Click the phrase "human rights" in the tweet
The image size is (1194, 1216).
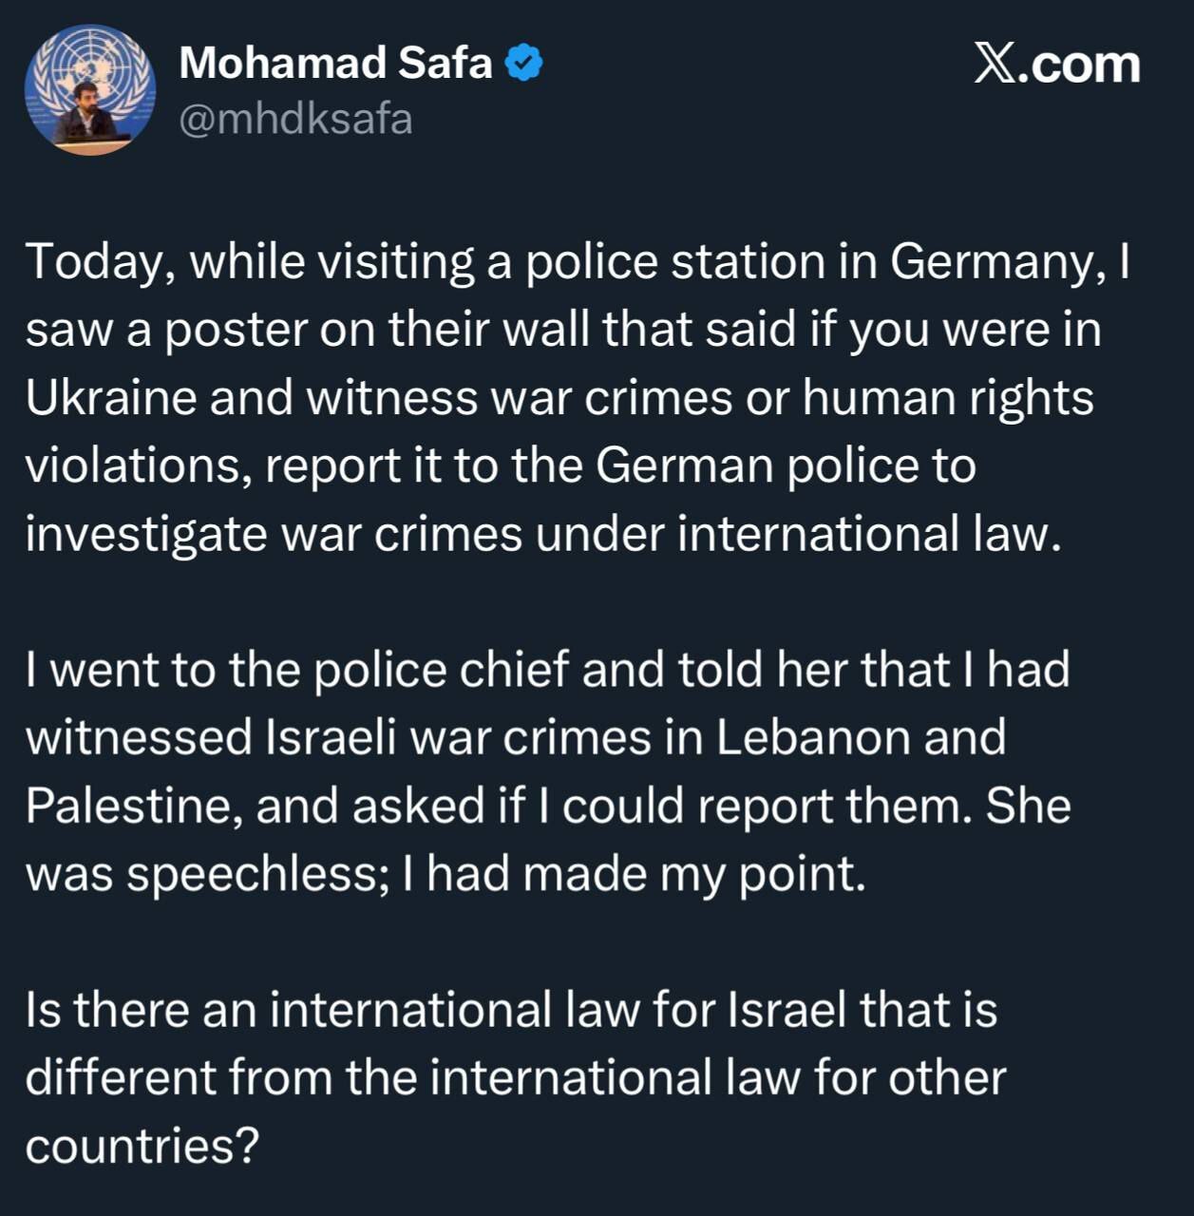point(948,398)
